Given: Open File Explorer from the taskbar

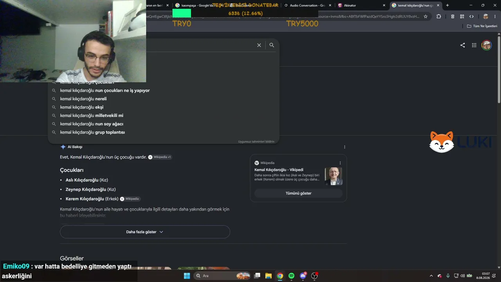Looking at the screenshot, I should (269, 276).
